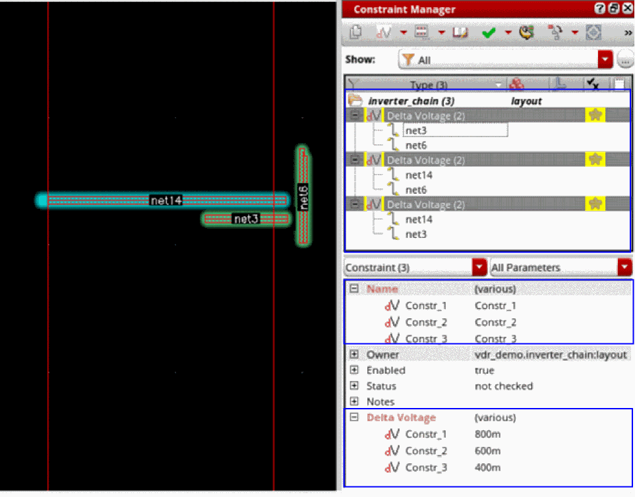The height and width of the screenshot is (497, 635).
Task: Collapse the Name parameter group
Action: [x=354, y=289]
